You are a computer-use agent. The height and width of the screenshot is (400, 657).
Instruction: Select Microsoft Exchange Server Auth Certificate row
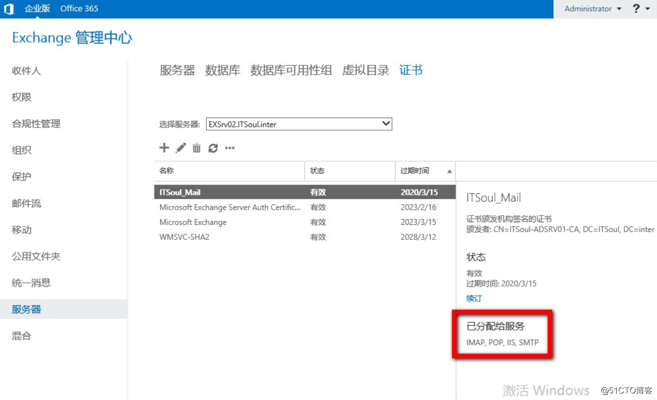coord(305,207)
